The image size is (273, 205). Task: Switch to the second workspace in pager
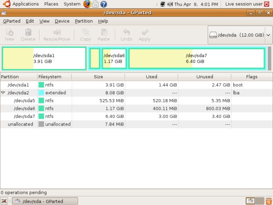tap(260, 201)
